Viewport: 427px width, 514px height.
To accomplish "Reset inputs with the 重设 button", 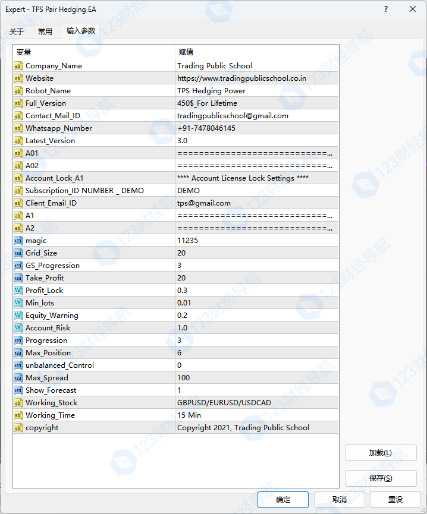I will coord(395,499).
